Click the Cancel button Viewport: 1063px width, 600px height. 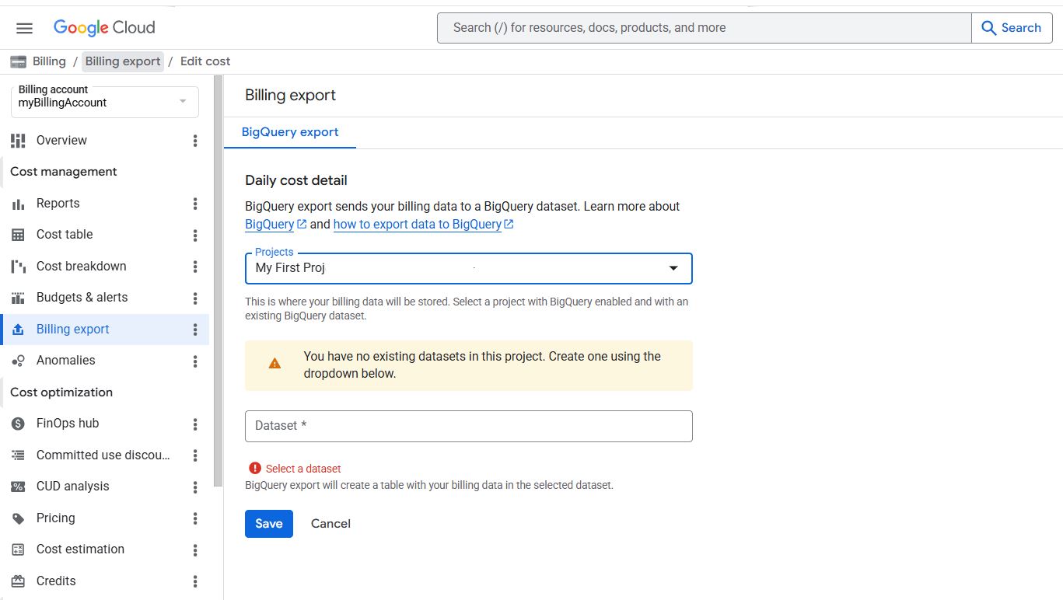point(330,524)
